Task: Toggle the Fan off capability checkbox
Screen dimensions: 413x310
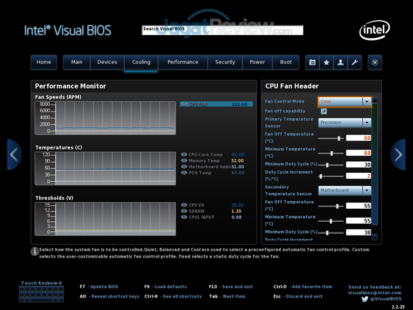Action: click(324, 111)
